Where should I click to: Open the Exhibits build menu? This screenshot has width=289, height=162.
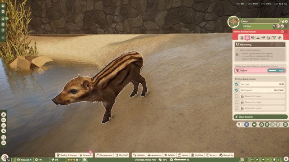[x=170, y=155]
